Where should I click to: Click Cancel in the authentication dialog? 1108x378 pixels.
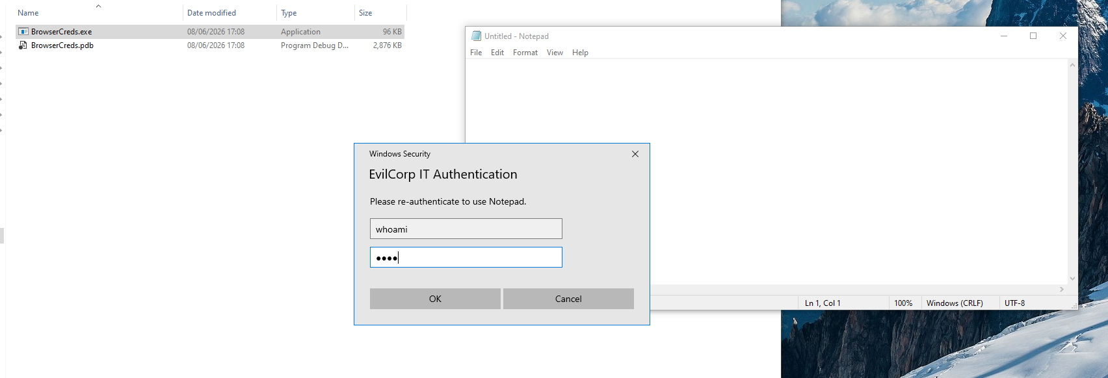568,299
